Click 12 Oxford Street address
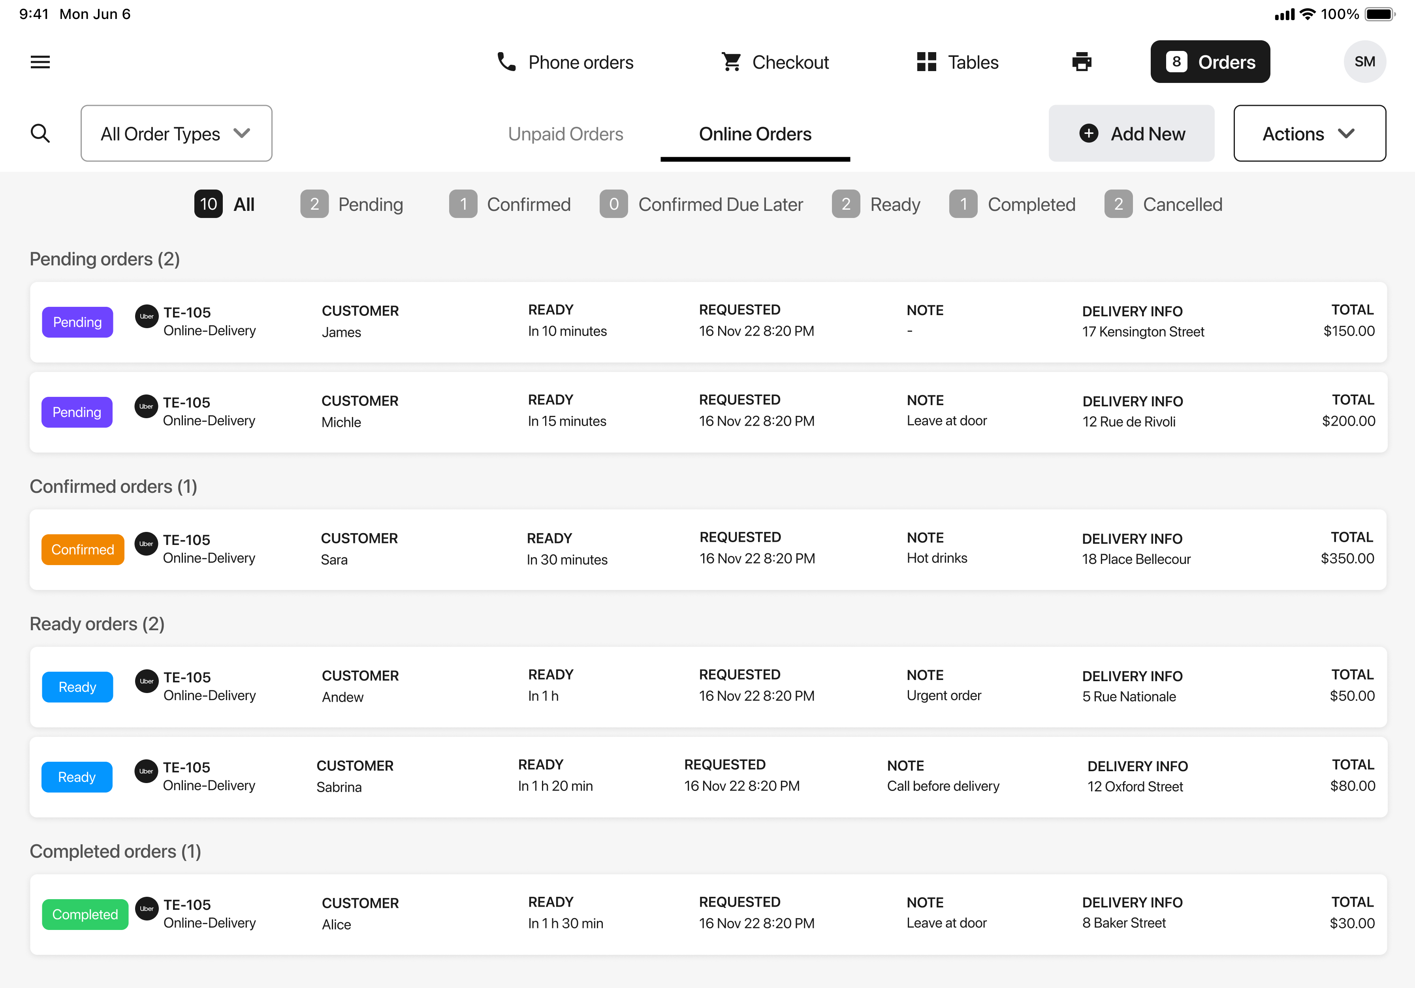This screenshot has width=1415, height=988. [1135, 786]
